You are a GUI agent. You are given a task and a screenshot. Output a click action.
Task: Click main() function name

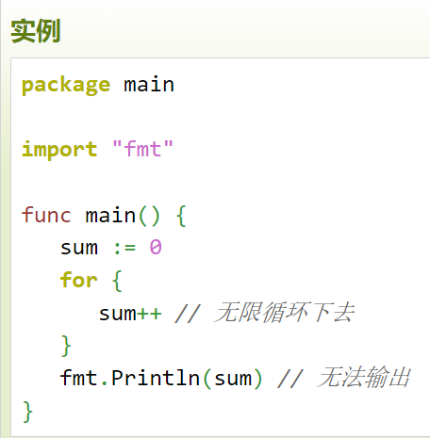coord(110,215)
